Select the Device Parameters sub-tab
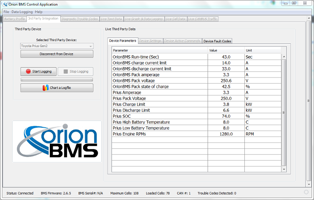The height and width of the screenshot is (200, 314). click(x=123, y=41)
